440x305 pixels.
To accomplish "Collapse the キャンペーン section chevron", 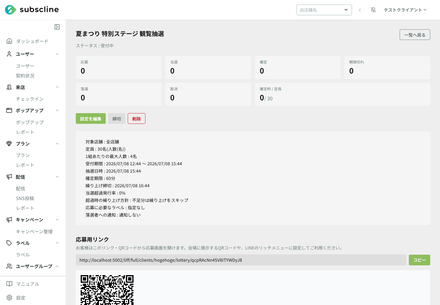I will 57,220.
